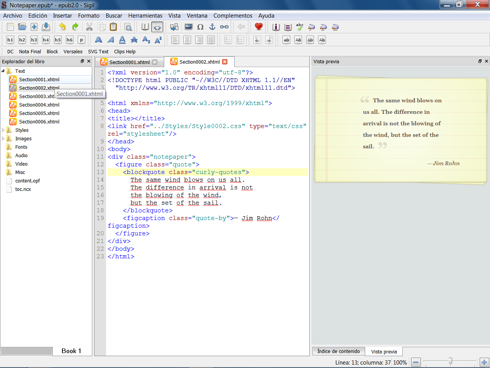Image resolution: width=490 pixels, height=368 pixels.
Task: Click the insert image file icon
Action: click(188, 27)
